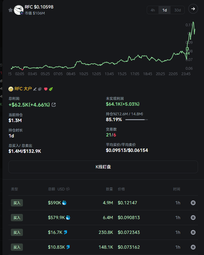
Task: Click the B buy marker on the chart
Action: [187, 49]
